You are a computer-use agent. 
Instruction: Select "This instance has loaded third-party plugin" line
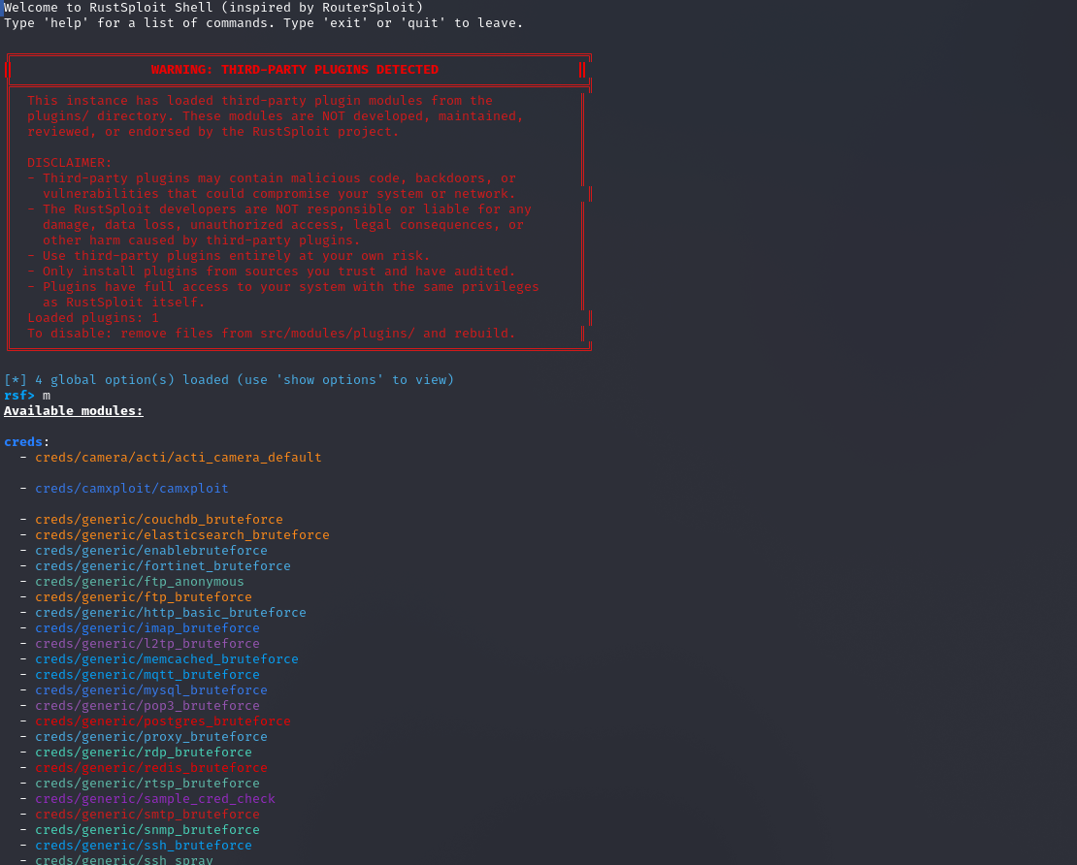coord(260,101)
